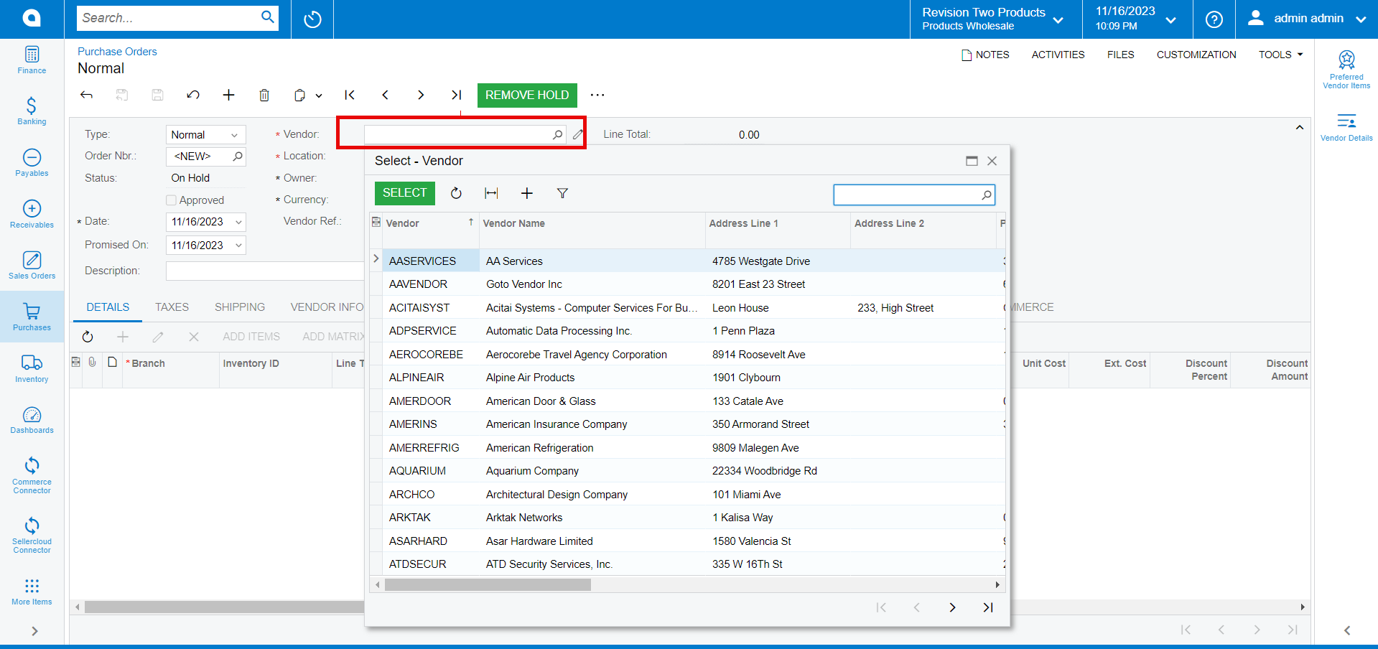This screenshot has height=649, width=1378.
Task: Open the Promised On date dropdown
Action: pyautogui.click(x=238, y=246)
